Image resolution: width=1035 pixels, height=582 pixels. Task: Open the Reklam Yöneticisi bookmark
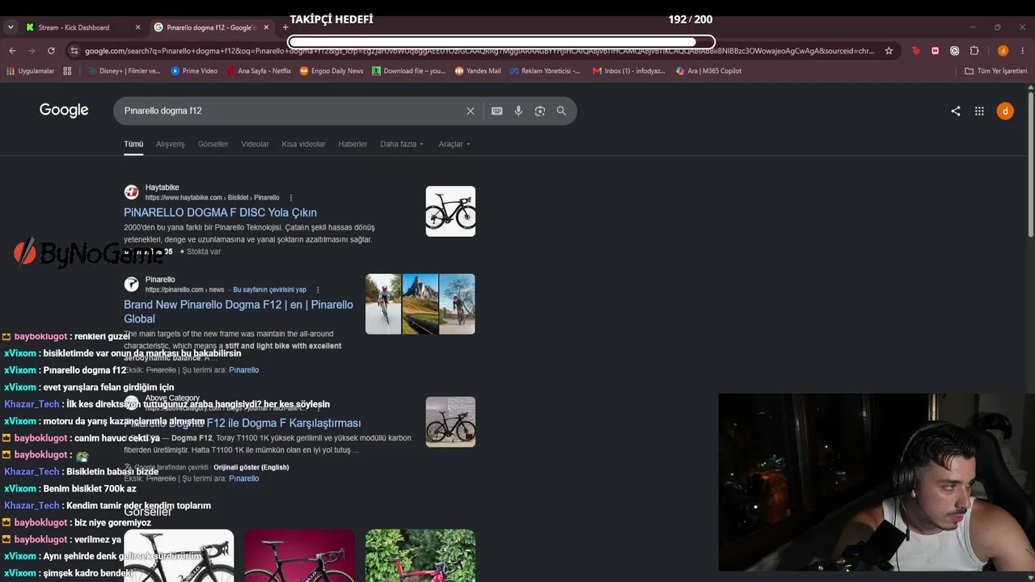point(545,71)
